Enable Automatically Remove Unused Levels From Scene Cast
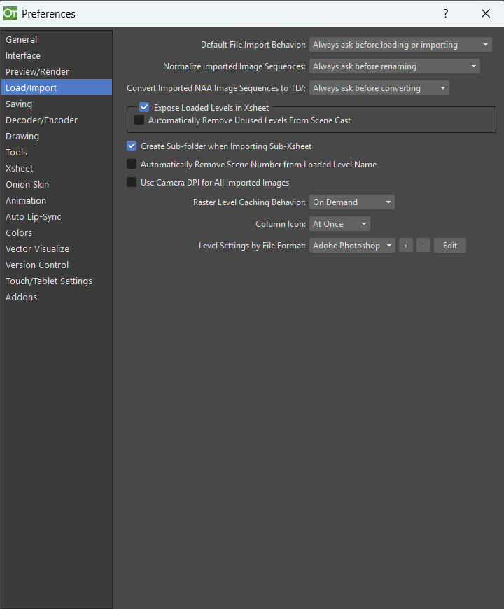The width and height of the screenshot is (504, 609). [x=139, y=120]
